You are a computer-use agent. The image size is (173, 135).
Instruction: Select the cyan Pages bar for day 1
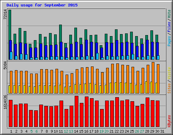click(11, 56)
